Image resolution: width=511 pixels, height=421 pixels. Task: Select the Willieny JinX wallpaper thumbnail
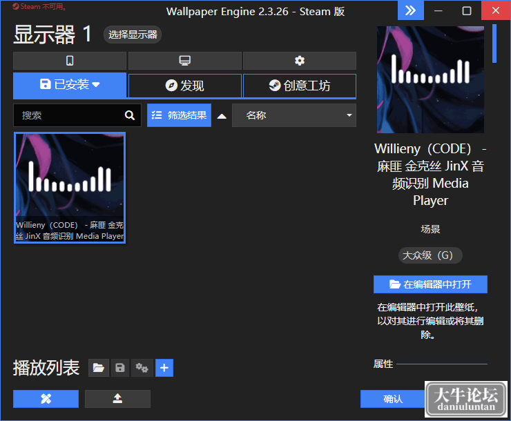(x=70, y=188)
